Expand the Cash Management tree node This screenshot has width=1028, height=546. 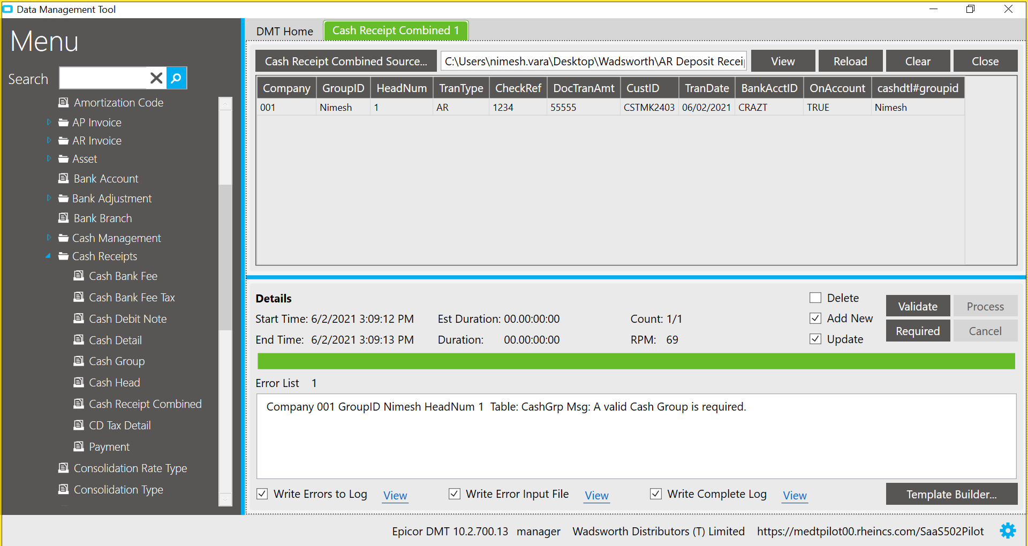tap(49, 238)
